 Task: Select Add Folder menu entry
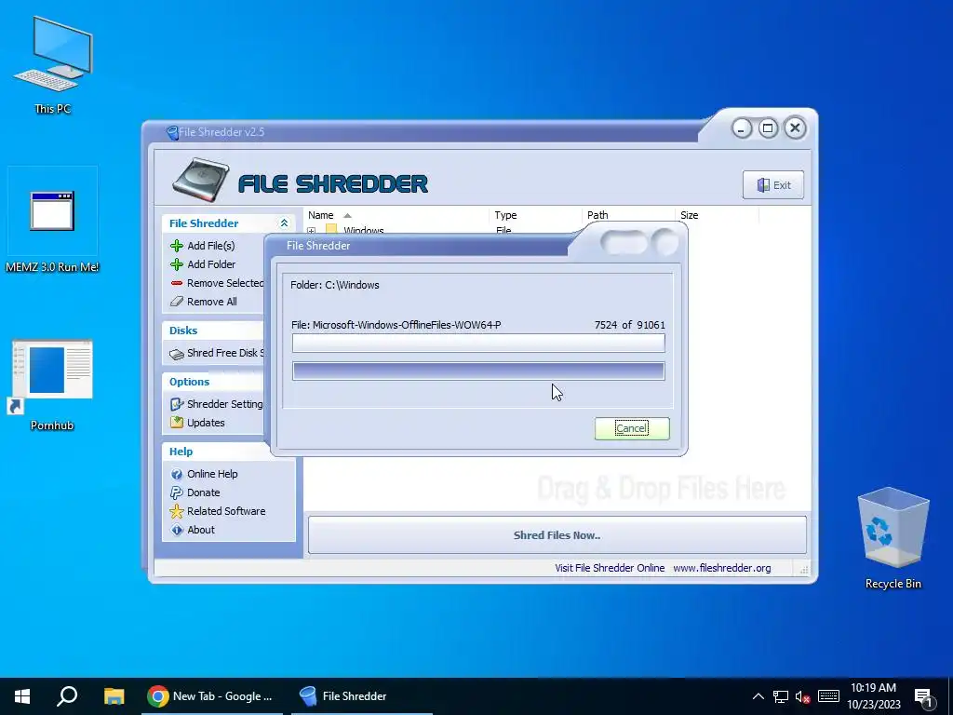211,264
